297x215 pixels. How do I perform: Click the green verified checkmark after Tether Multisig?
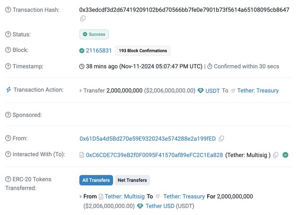coord(285,155)
